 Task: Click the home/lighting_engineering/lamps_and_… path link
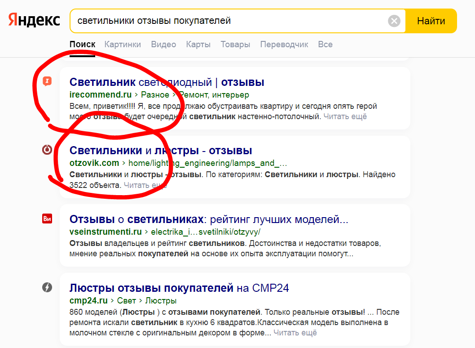coord(207,163)
